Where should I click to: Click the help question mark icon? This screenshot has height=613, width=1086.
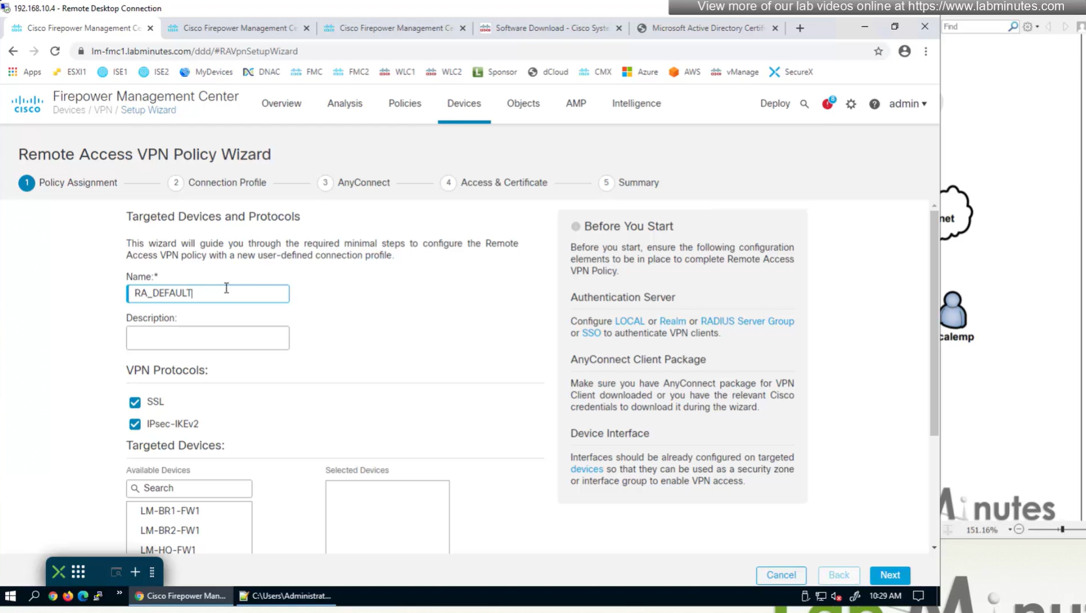(874, 104)
